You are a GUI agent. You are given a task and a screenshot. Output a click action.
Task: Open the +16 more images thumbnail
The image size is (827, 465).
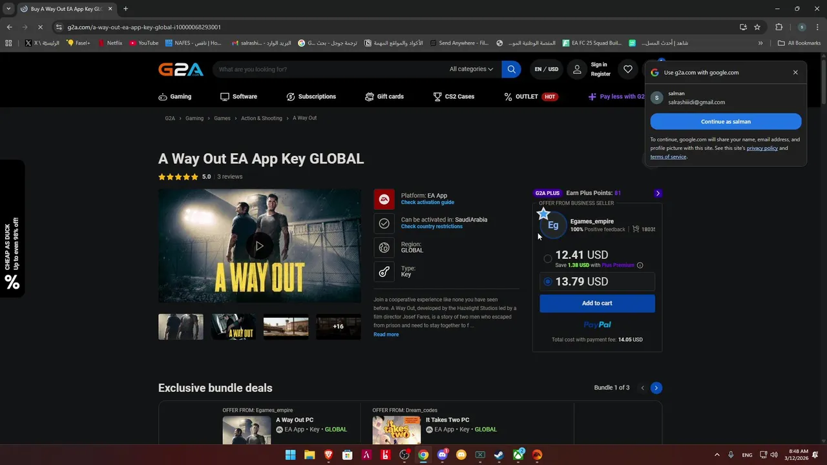point(338,327)
